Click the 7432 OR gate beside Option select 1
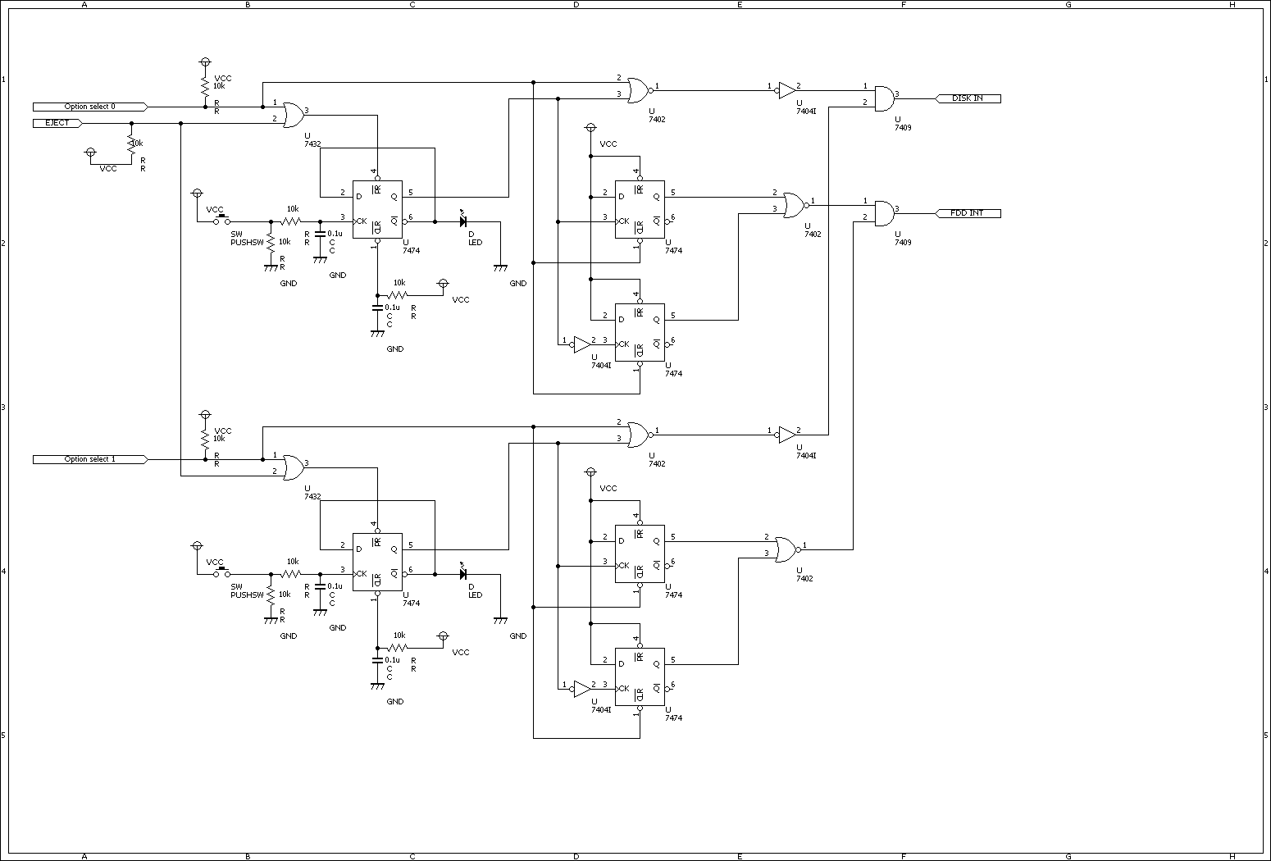This screenshot has width=1271, height=861. click(x=292, y=467)
